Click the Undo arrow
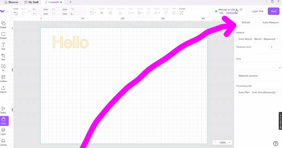The width and height of the screenshot is (282, 148). 16,13
